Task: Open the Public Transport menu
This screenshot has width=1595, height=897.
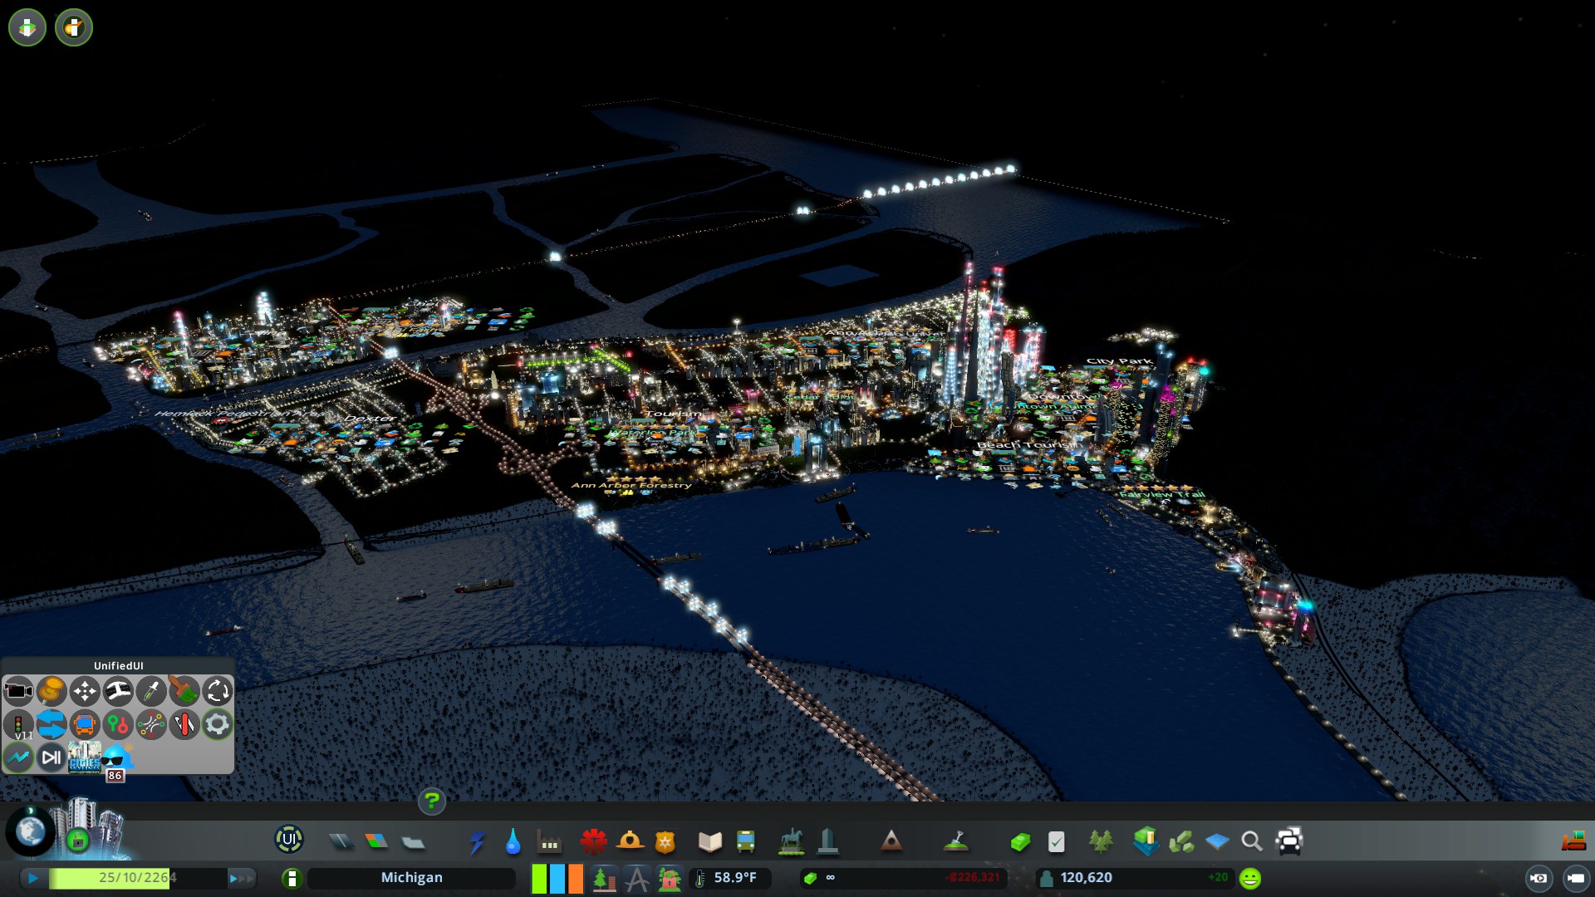Action: coord(745,842)
